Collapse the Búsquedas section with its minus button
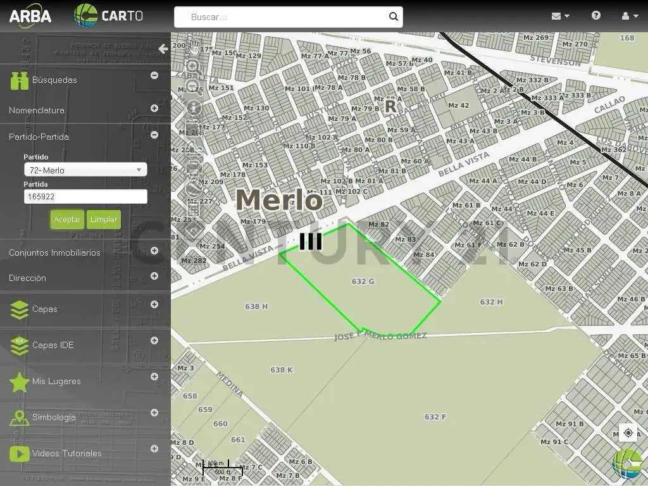Image resolution: width=648 pixels, height=486 pixels. click(154, 75)
